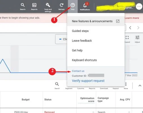Select Guided steps menu item
Viewport: 143px width, 113px height.
pyautogui.click(x=96, y=31)
